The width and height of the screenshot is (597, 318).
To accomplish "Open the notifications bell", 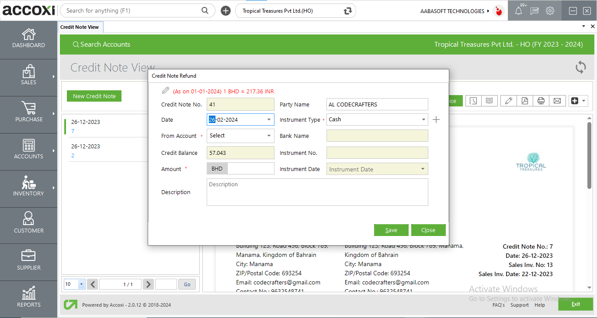I will tap(518, 10).
